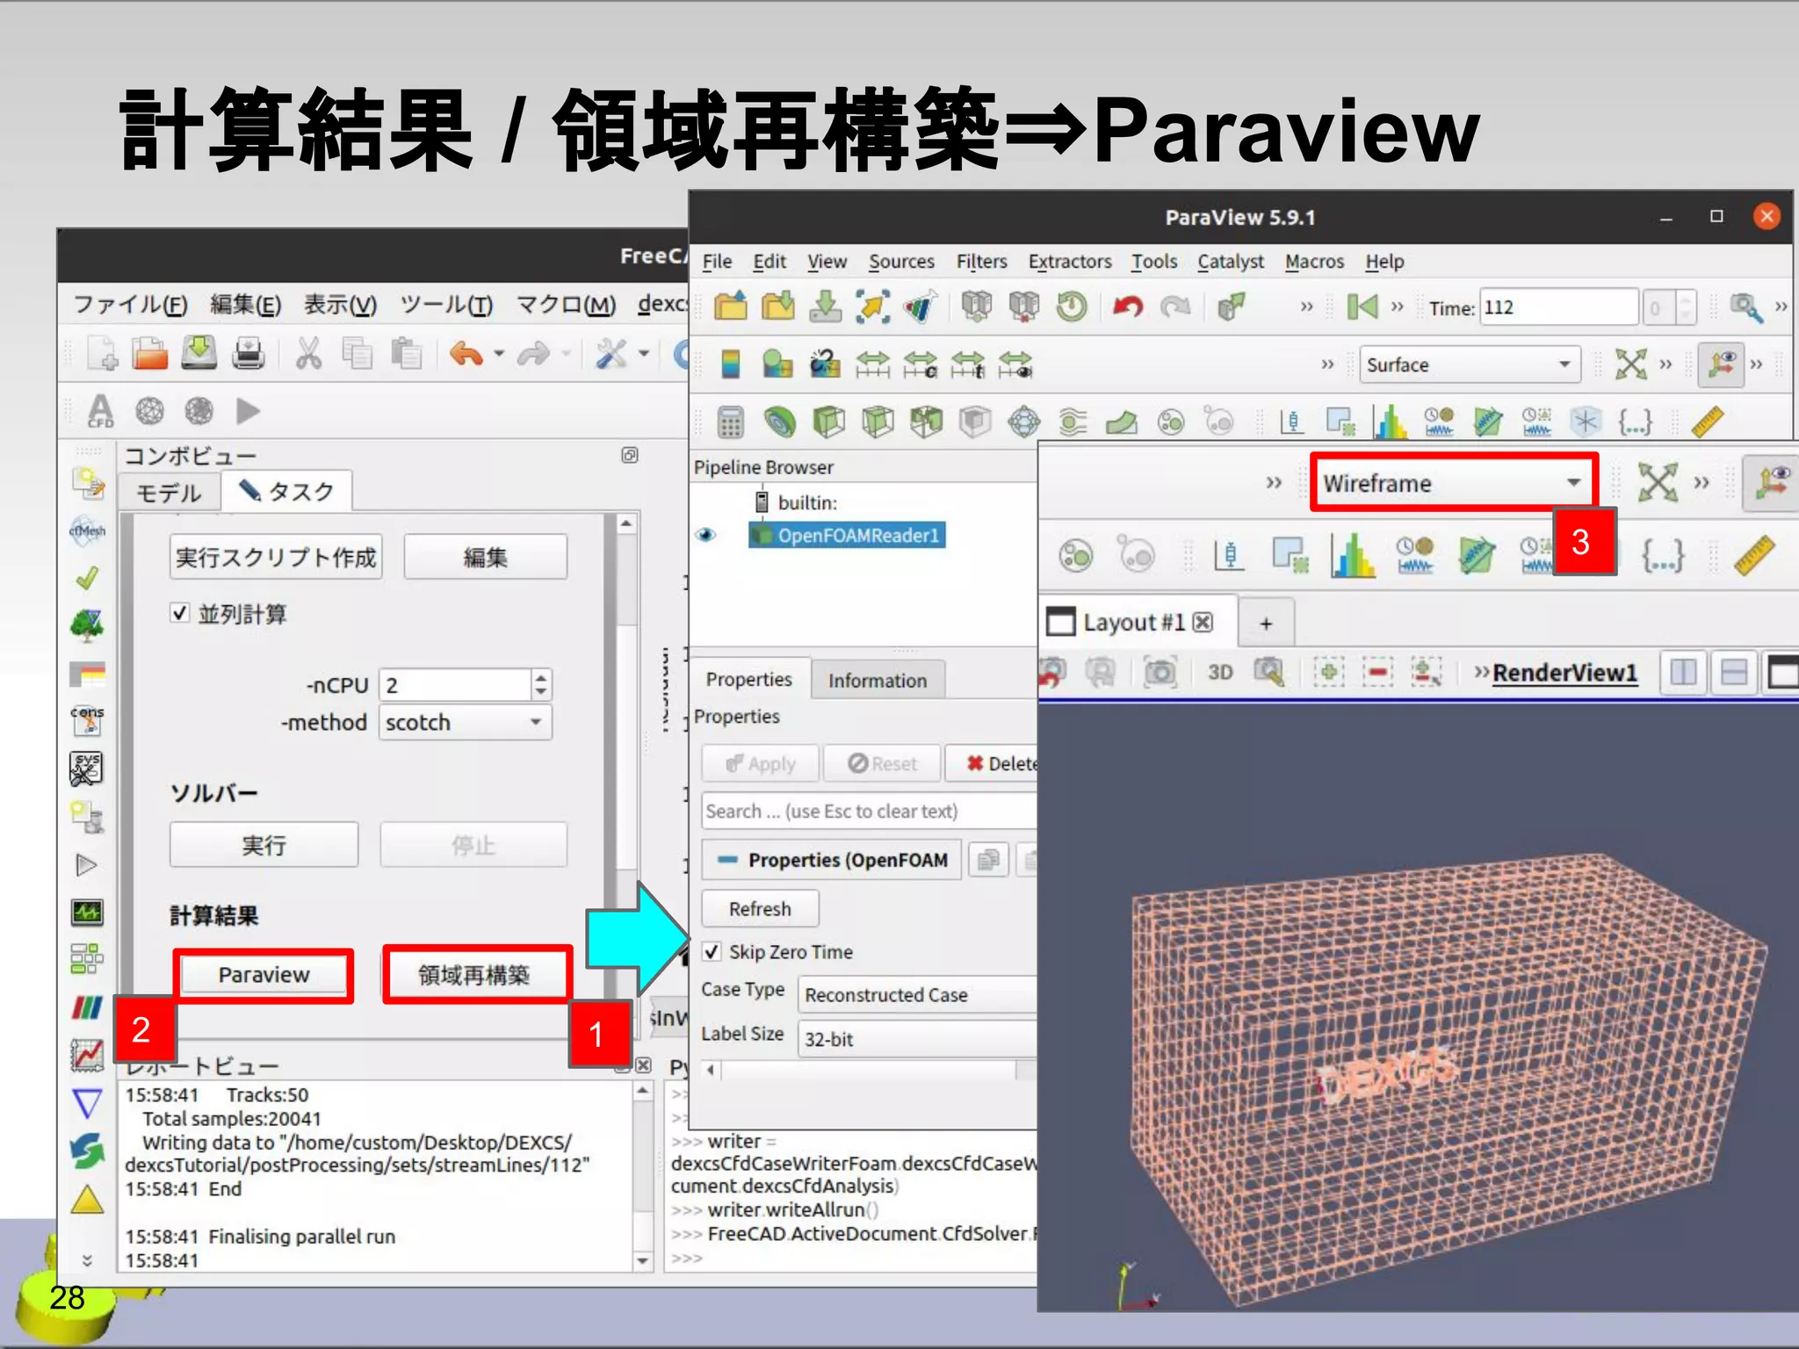Open the Label Size 32-bit dropdown

tap(919, 1039)
